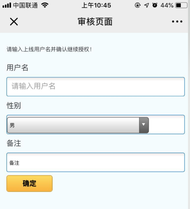Tap the rotation lock status icon

pyautogui.click(x=137, y=5)
